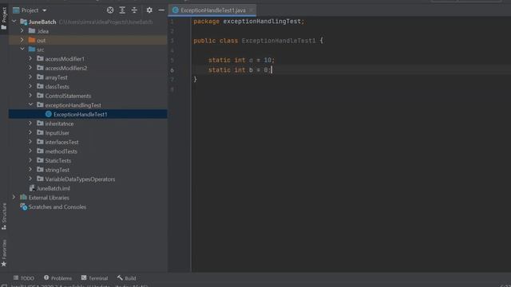The width and height of the screenshot is (511, 287).
Task: Click the value 10 in the code
Action: tap(267, 61)
